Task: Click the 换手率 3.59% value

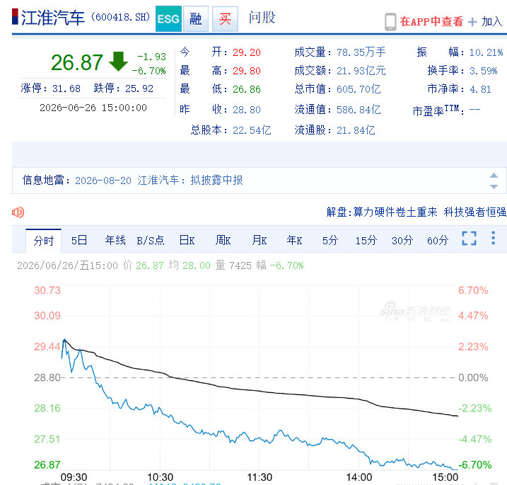Action: pos(484,71)
